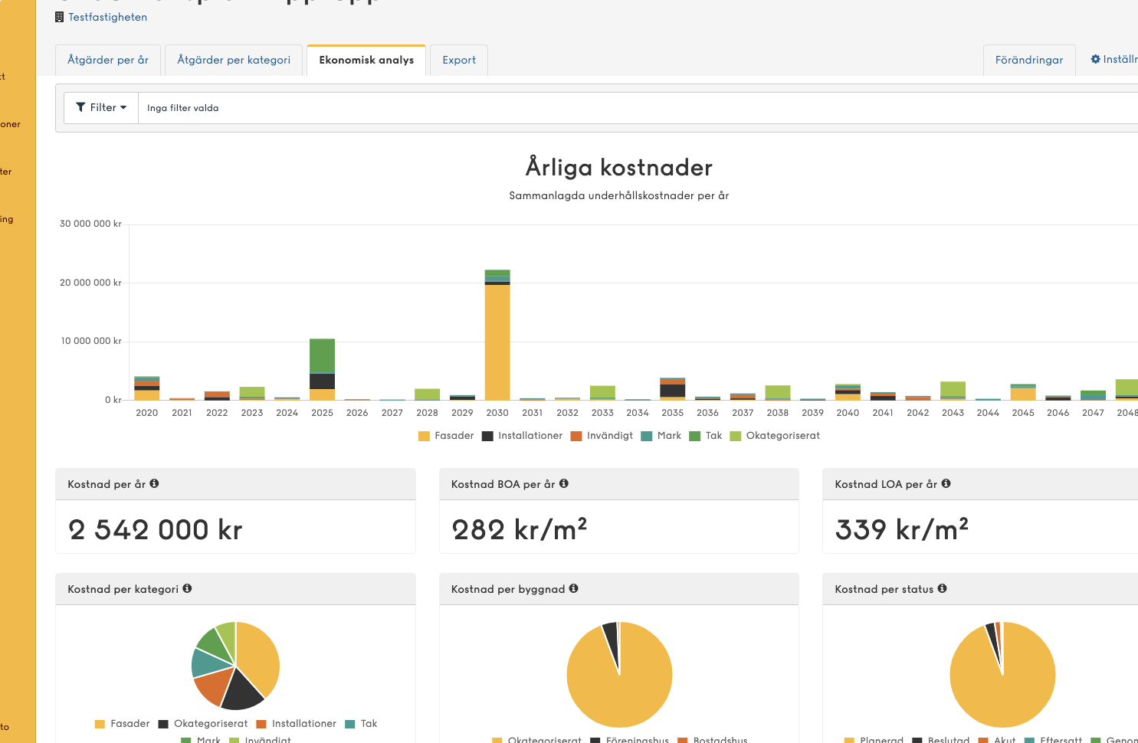Click info icon beside Kostnad BOA per år
1138x743 pixels.
tap(564, 483)
